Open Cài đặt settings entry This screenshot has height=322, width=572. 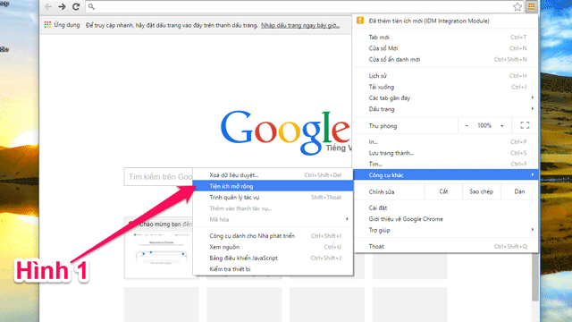coord(445,208)
